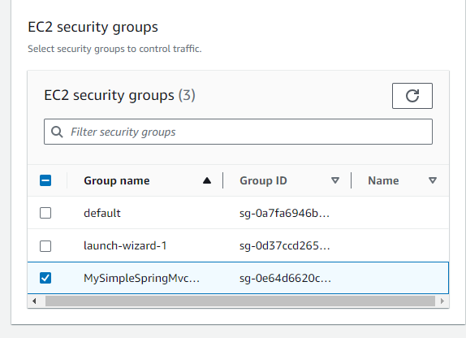Select the Name column header
This screenshot has width=466, height=338.
coord(383,180)
